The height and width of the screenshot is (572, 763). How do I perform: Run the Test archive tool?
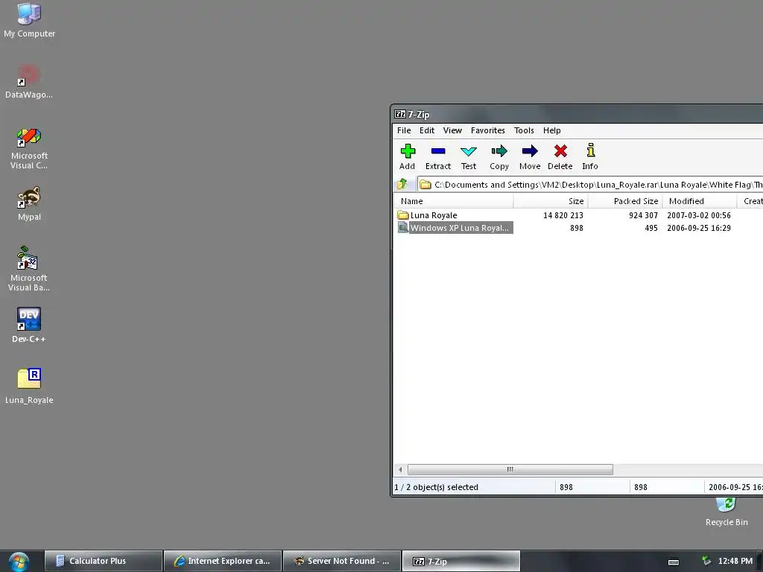tap(469, 156)
